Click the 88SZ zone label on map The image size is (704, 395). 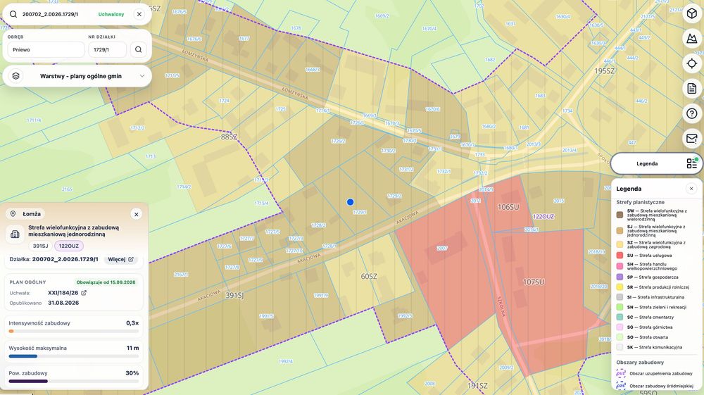click(x=229, y=137)
